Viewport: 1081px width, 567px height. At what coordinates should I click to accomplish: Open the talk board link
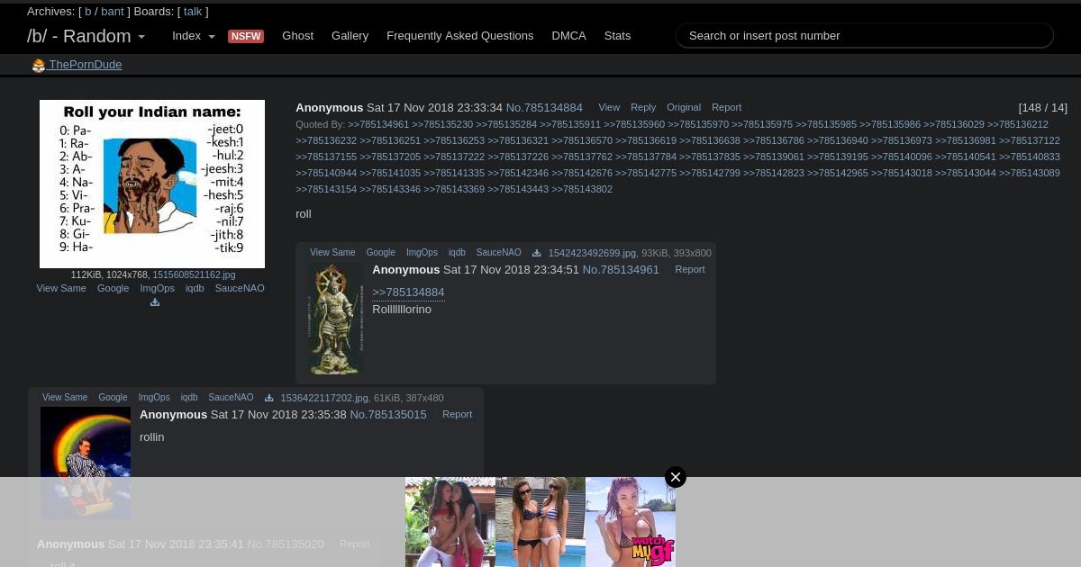(x=193, y=12)
